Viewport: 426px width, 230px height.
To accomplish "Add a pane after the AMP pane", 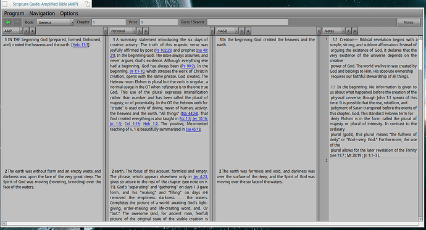I will [26, 31].
